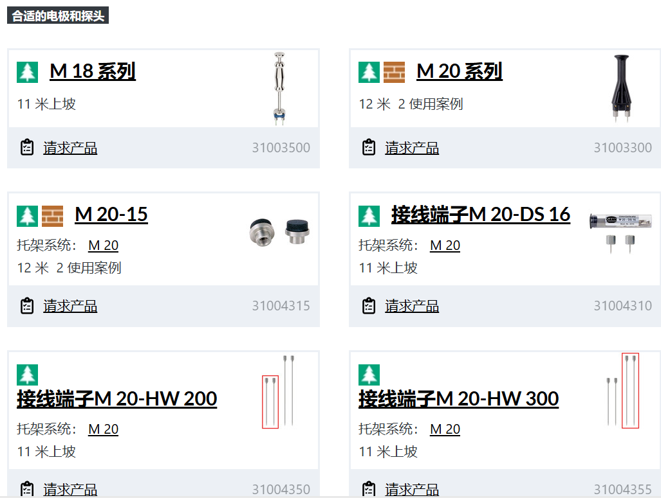Click 请求产品 link for product 31003300
This screenshot has width=661, height=498.
click(x=412, y=148)
